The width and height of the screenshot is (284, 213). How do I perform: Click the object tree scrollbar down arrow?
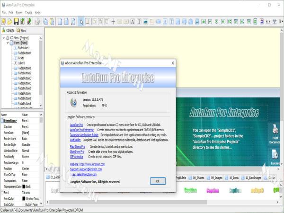[x=41, y=106]
